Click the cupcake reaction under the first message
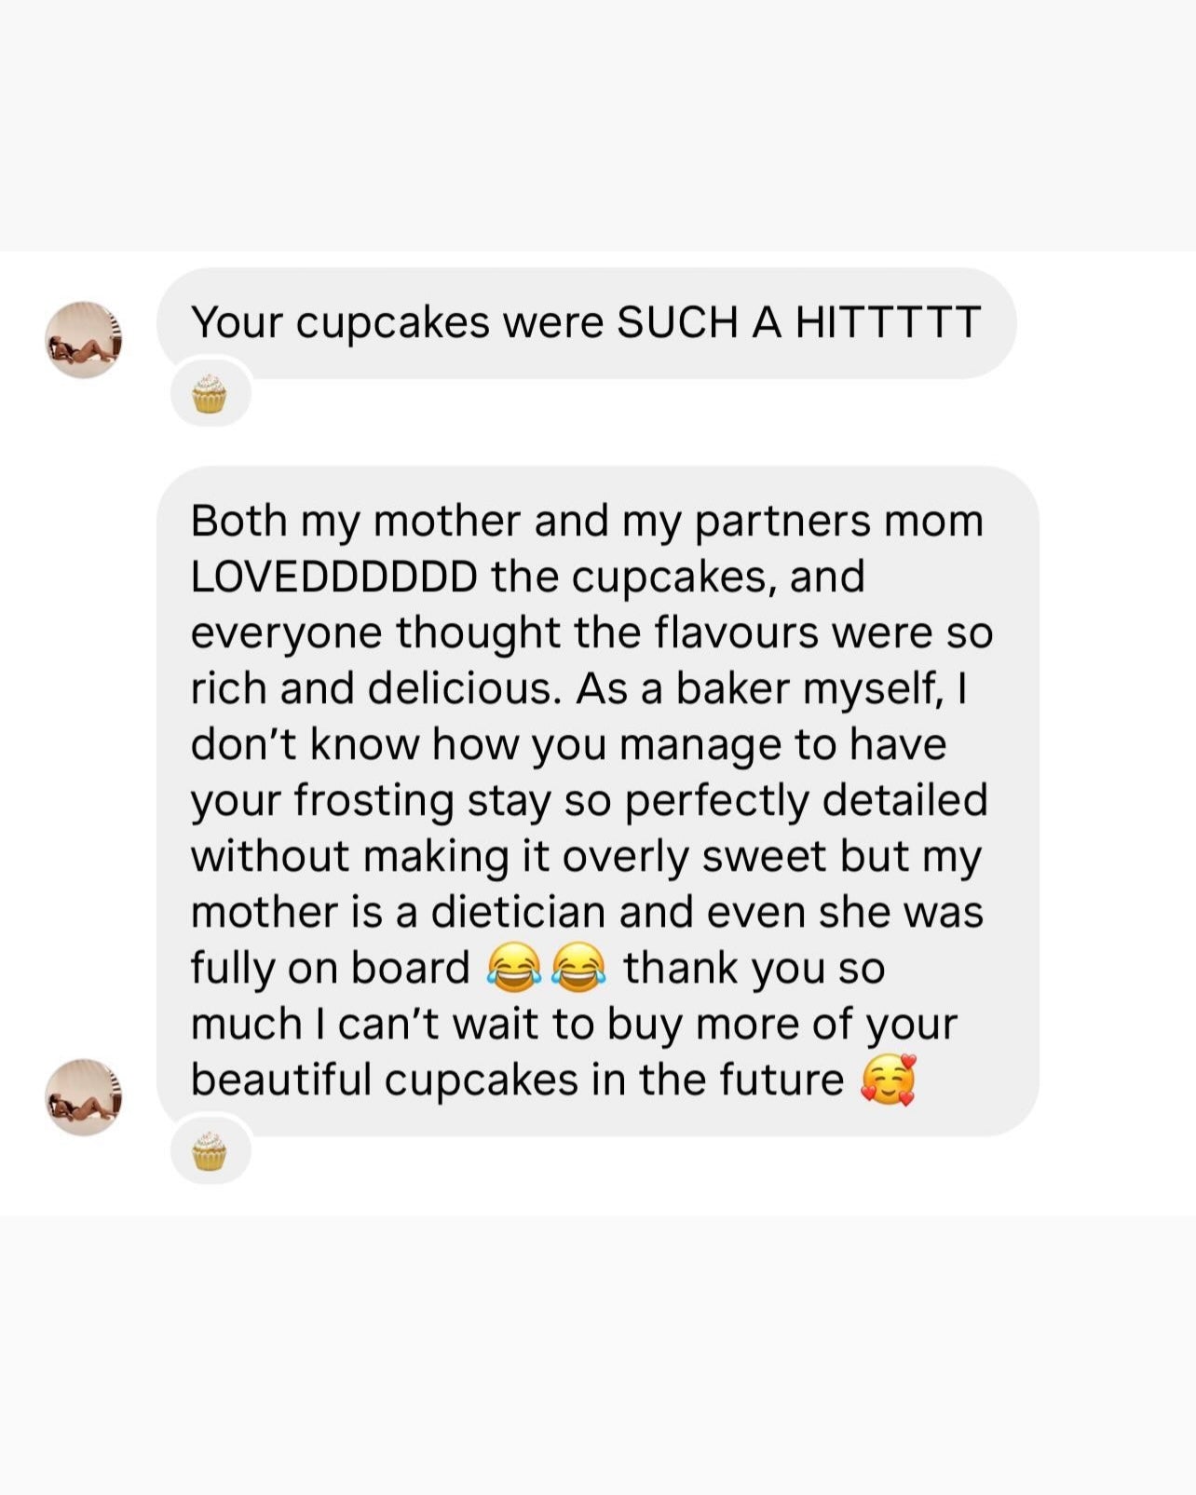The width and height of the screenshot is (1196, 1495). [x=210, y=393]
